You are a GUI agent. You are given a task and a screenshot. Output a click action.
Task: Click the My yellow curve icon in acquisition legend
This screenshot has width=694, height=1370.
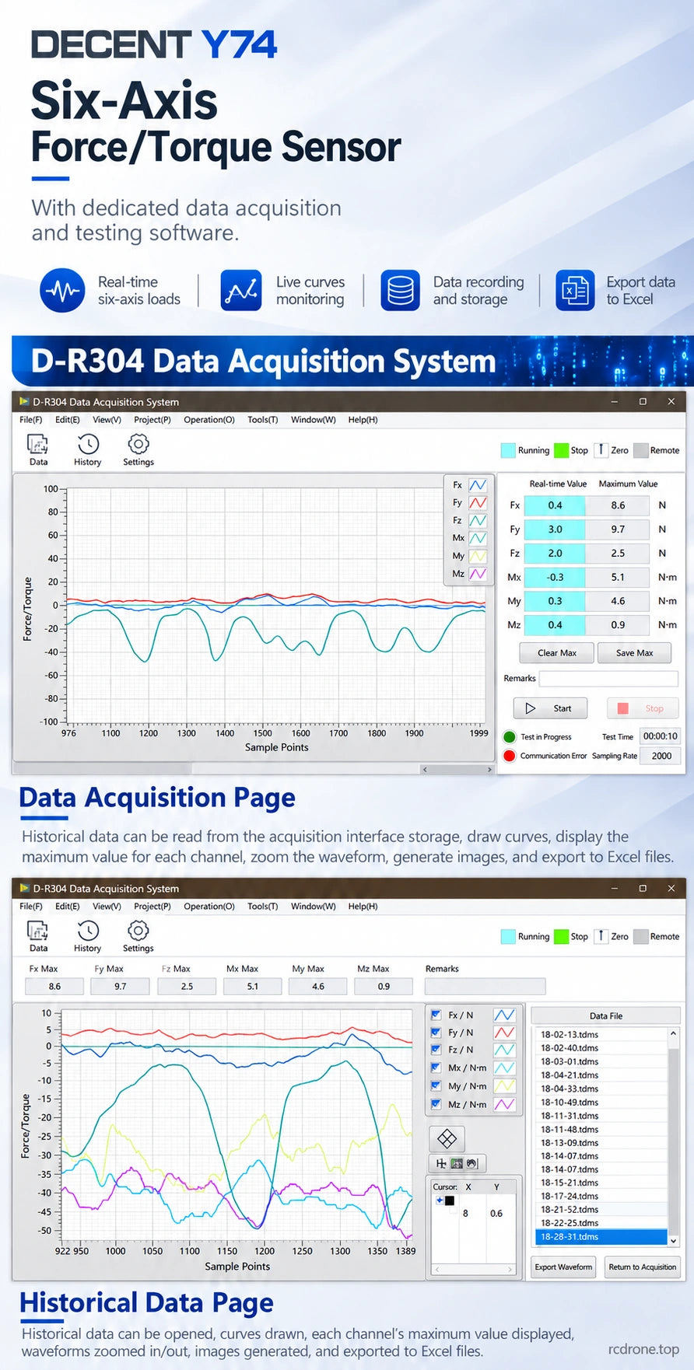pyautogui.click(x=478, y=556)
